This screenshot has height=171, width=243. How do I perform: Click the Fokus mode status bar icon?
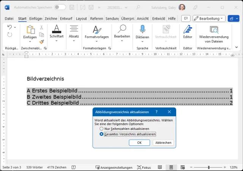(144, 167)
